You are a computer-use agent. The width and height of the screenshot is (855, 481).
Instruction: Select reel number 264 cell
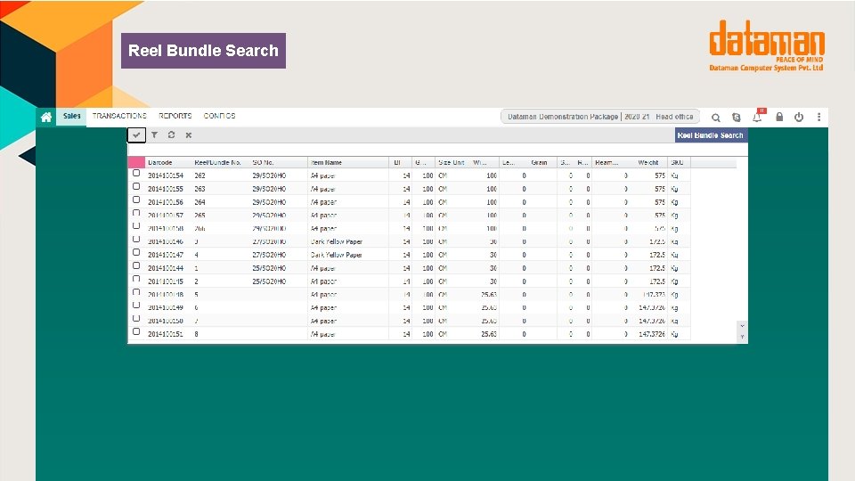(200, 202)
